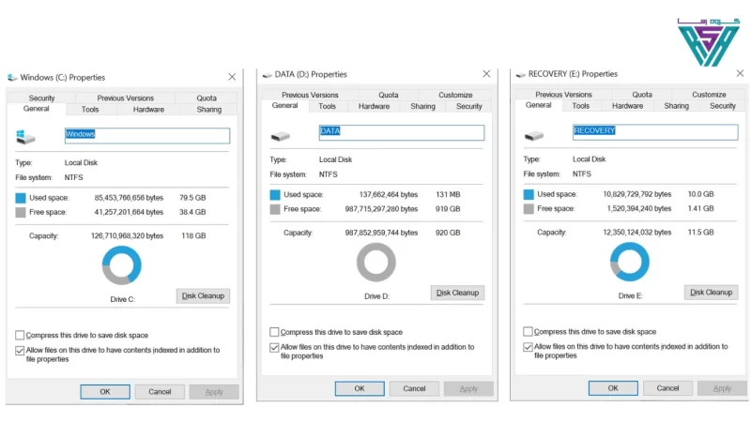Open Sharing tab in RECOVERY (E:) Properties
Viewport: 751px width, 422px height.
pos(676,106)
